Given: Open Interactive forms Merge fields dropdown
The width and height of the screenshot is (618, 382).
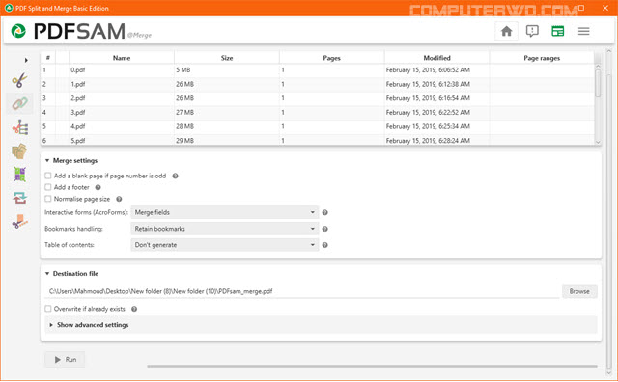Looking at the screenshot, I should point(225,212).
